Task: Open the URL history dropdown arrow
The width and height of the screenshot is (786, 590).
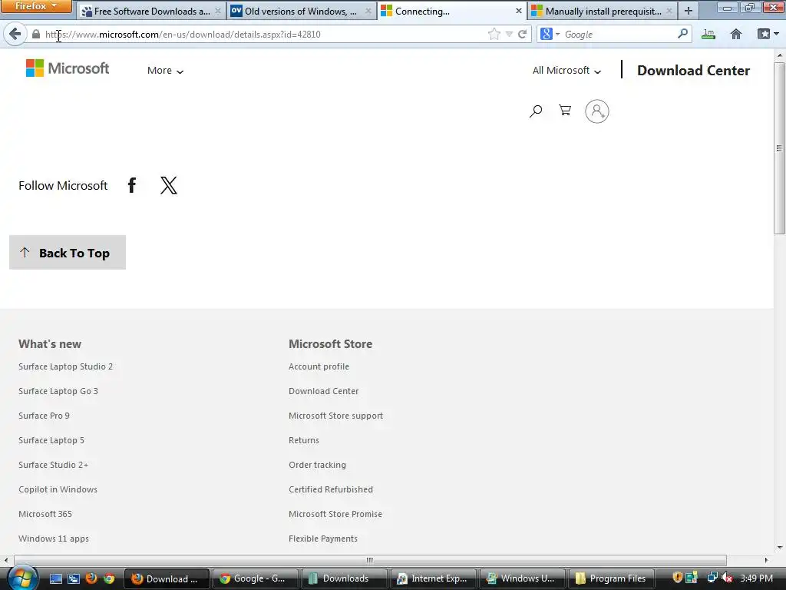Action: click(x=509, y=34)
